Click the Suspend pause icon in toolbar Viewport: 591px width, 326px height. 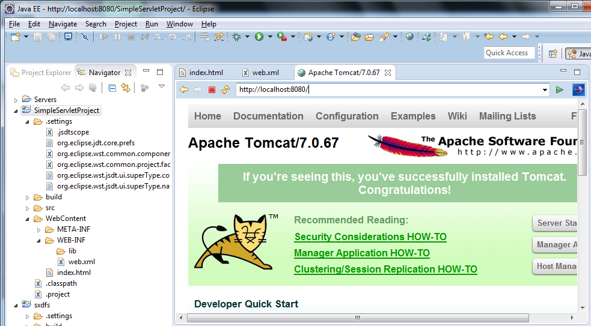point(118,37)
